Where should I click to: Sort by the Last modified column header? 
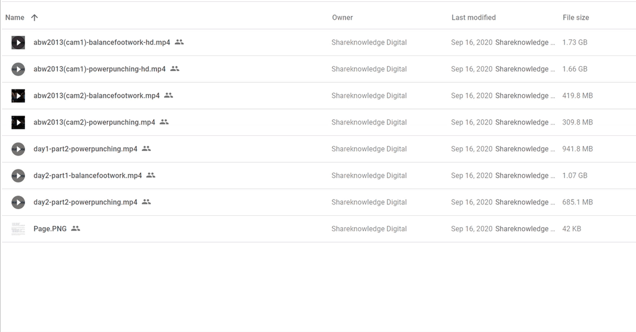pyautogui.click(x=473, y=17)
